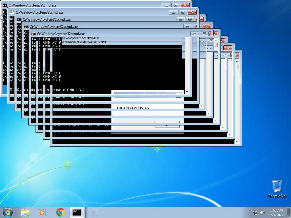The height and width of the screenshot is (218, 291).
Task: Click OK button in the message box
Action: point(167,125)
